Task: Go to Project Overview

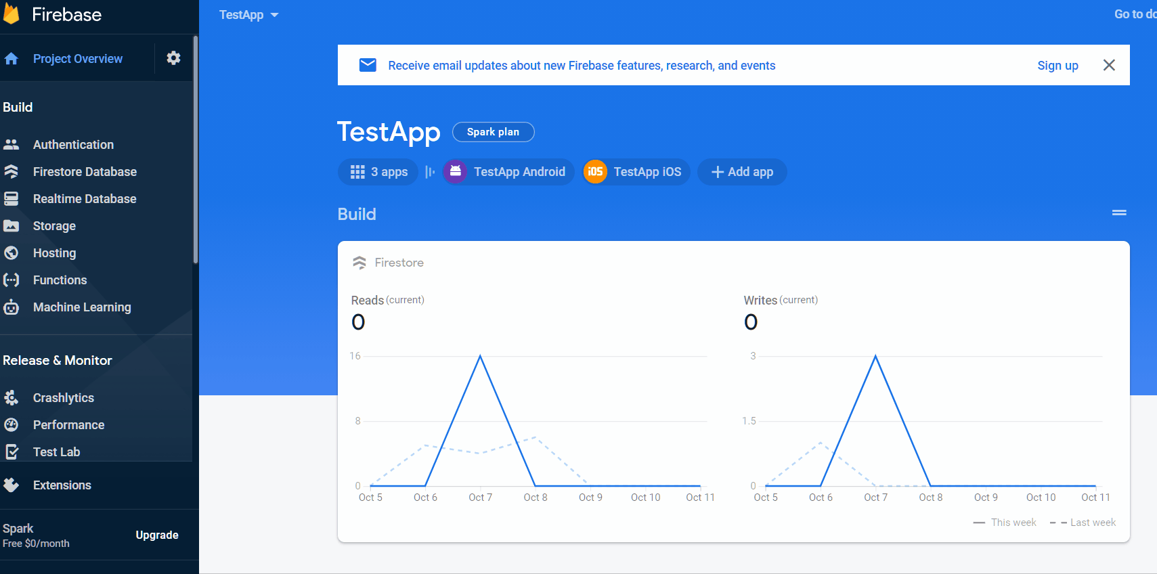Action: tap(78, 59)
